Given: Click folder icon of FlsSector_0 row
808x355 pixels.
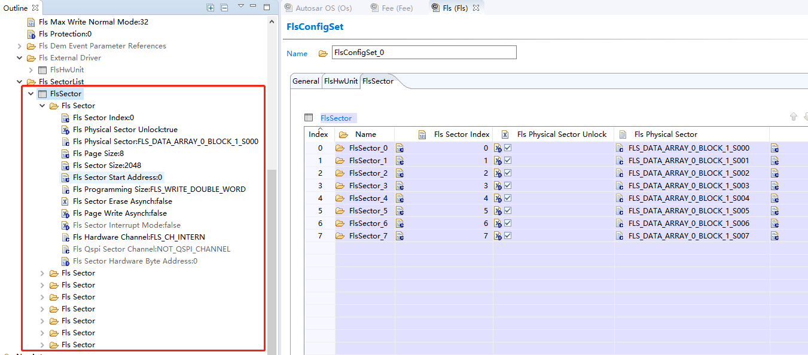Looking at the screenshot, I should pos(340,148).
